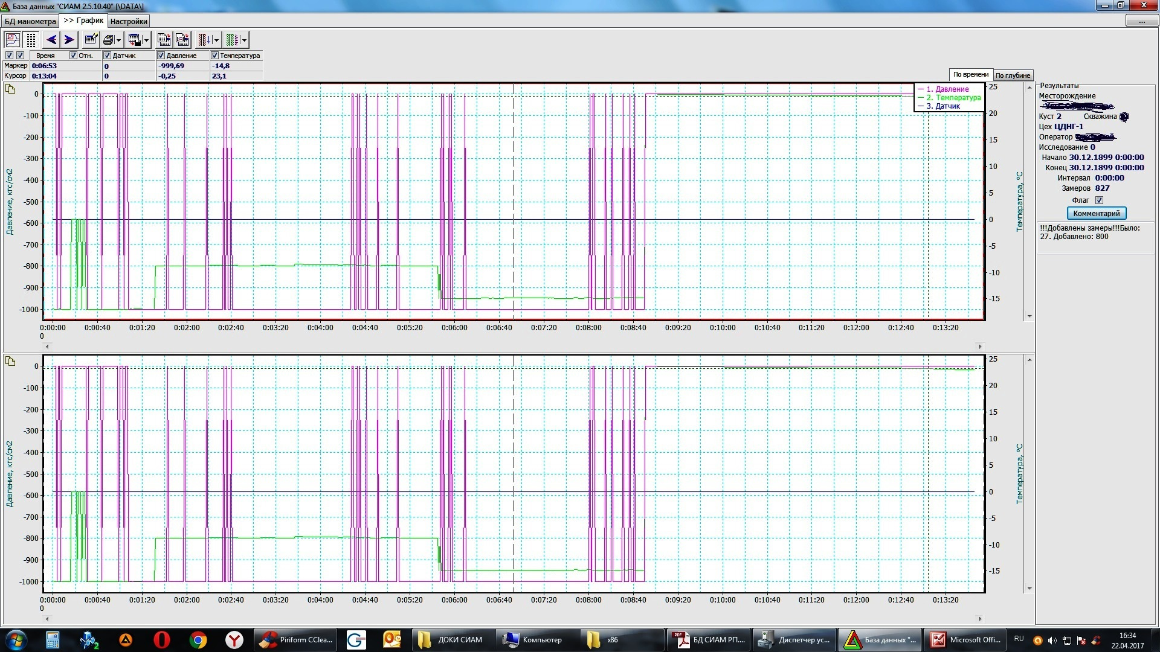Click the upper chart horizontal scrollbar
Screen dimensions: 1160x652
pos(514,347)
